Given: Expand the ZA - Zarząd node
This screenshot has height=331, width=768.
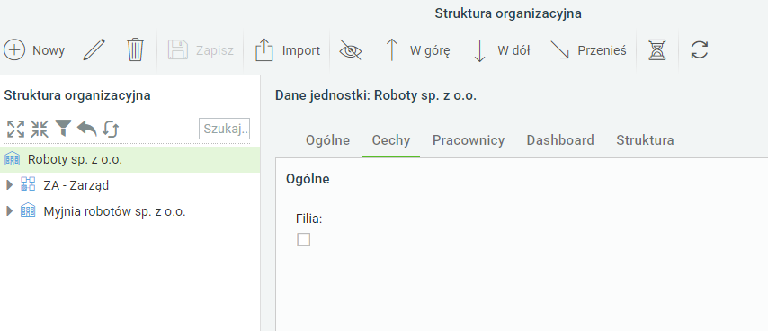Looking at the screenshot, I should pyautogui.click(x=8, y=185).
